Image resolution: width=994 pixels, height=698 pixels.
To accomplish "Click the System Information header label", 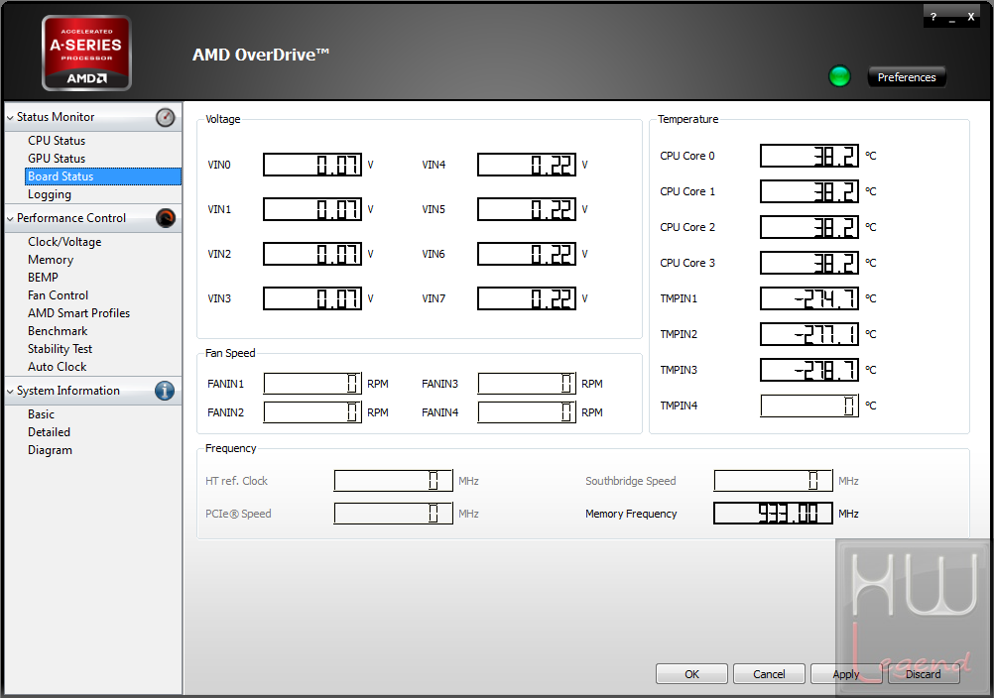I will (68, 391).
